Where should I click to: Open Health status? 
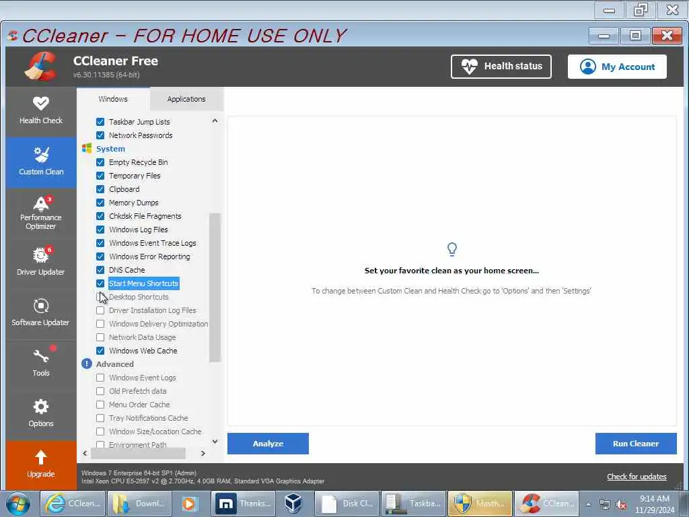[x=501, y=67]
